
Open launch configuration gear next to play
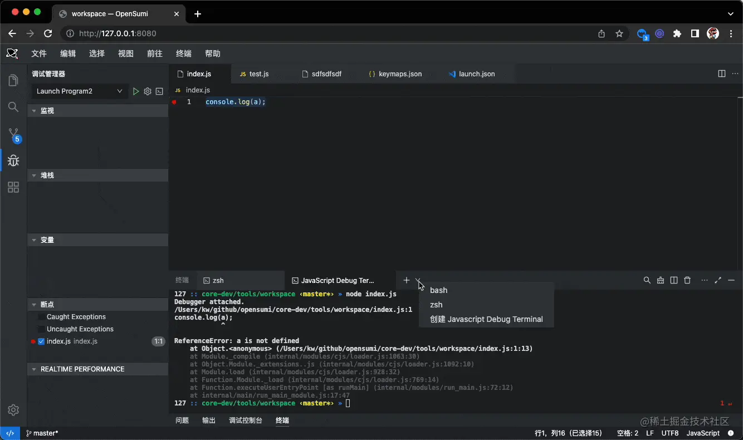pyautogui.click(x=148, y=91)
